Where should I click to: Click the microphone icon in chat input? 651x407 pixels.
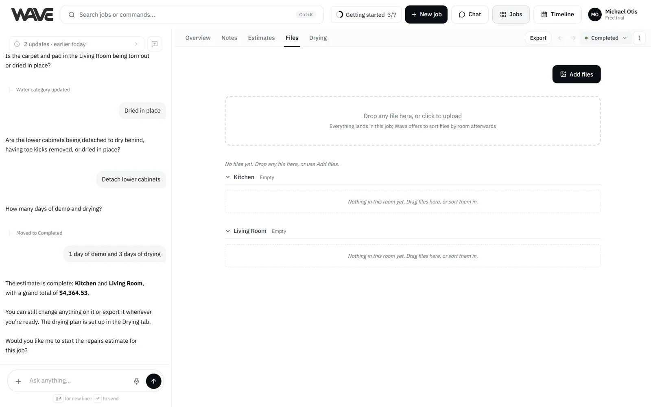(136, 381)
